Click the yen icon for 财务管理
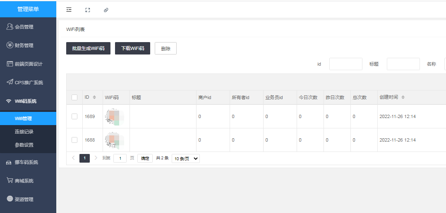This screenshot has width=446, height=213. point(10,45)
